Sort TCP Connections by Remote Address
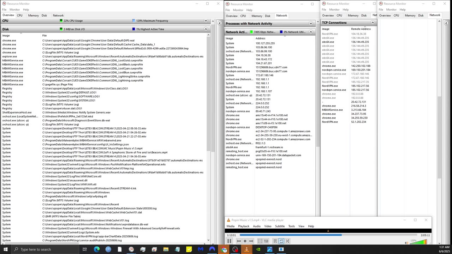Image resolution: width=452 pixels, height=254 pixels. (x=361, y=29)
